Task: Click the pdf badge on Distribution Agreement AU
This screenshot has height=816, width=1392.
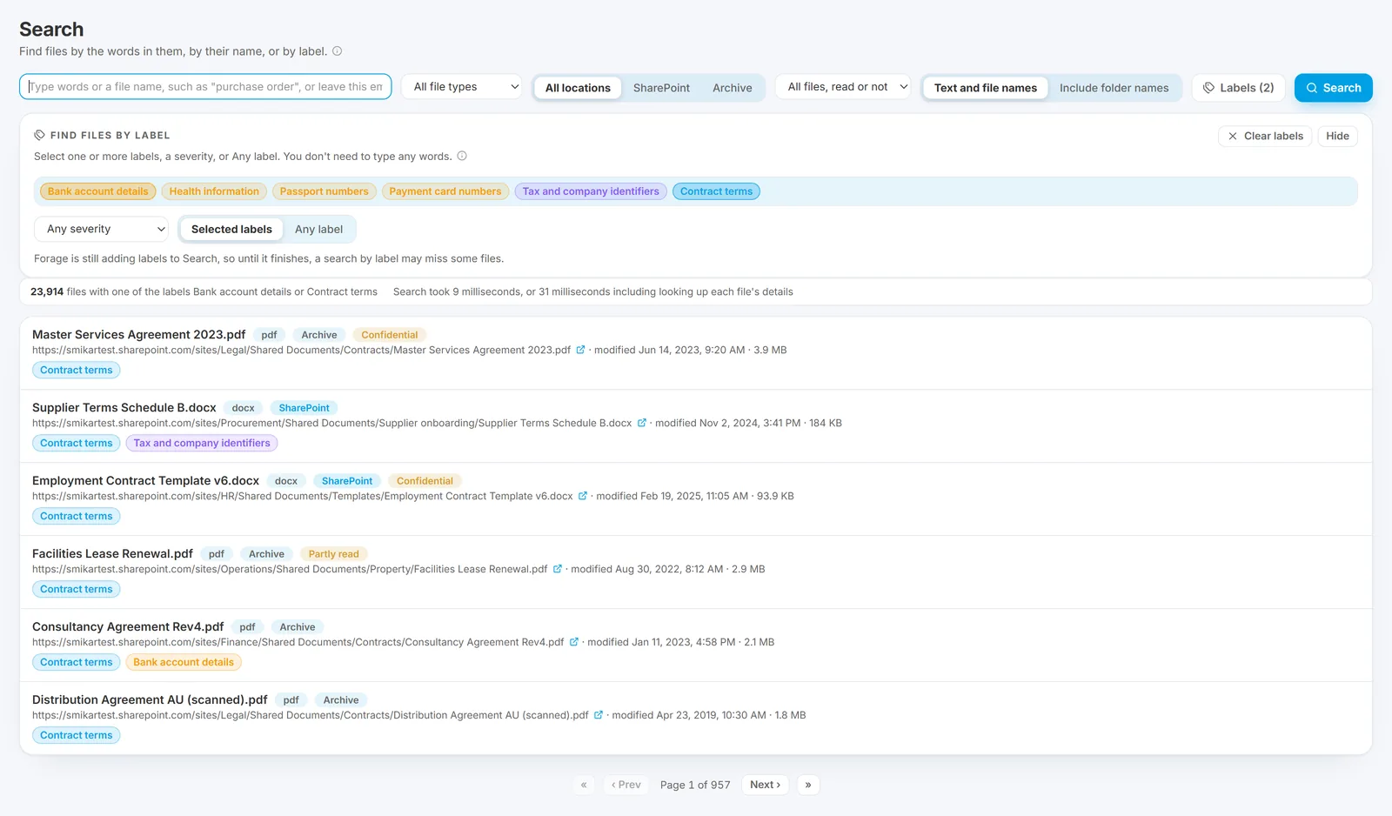Action: 291,700
